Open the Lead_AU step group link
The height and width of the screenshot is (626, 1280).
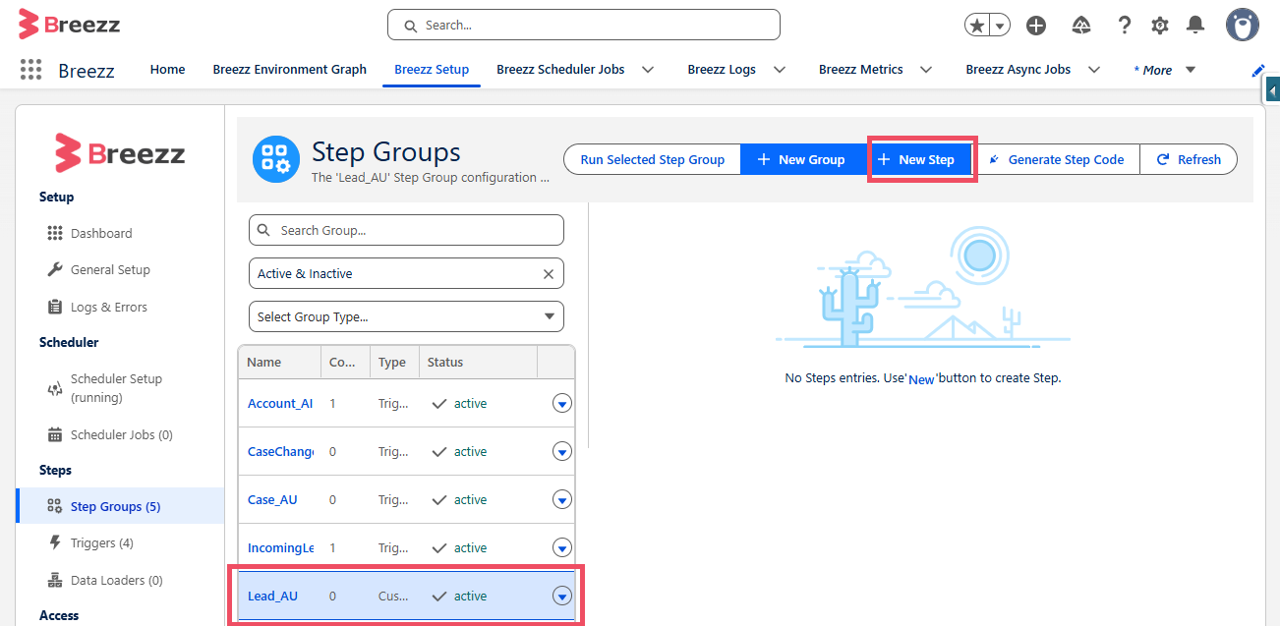tap(272, 597)
